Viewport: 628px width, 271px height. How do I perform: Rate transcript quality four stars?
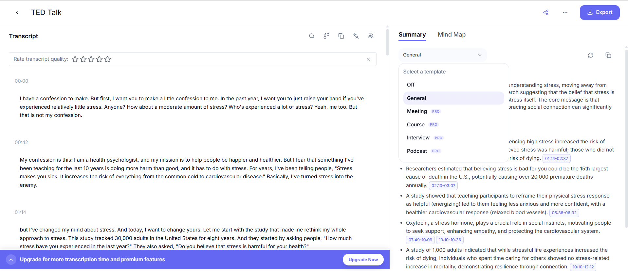pyautogui.click(x=99, y=59)
